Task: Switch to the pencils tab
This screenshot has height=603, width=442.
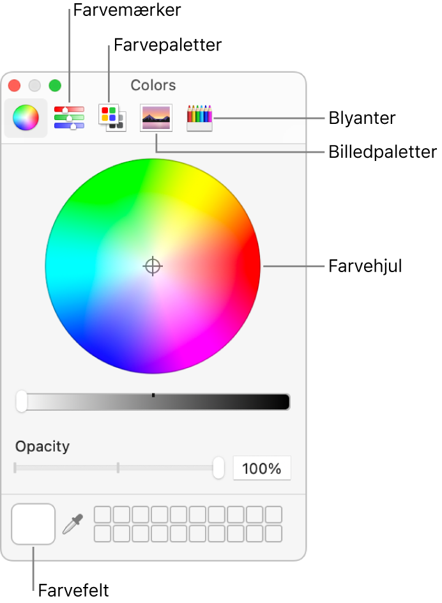Action: (199, 118)
